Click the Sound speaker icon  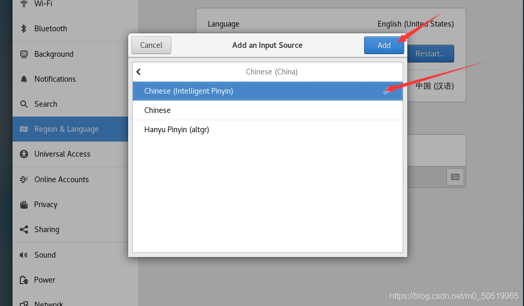coord(24,255)
